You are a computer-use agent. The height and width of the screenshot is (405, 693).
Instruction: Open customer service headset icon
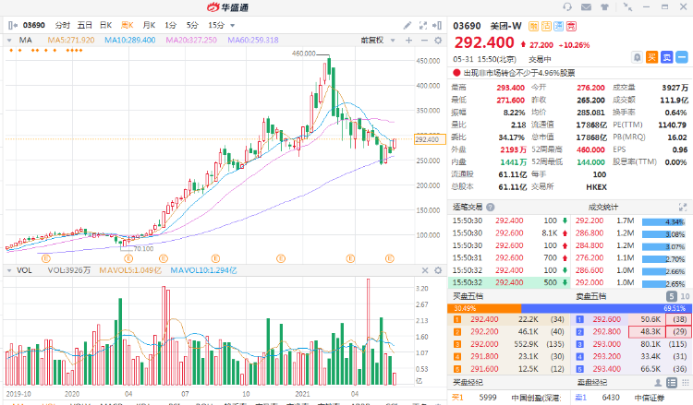(x=567, y=6)
